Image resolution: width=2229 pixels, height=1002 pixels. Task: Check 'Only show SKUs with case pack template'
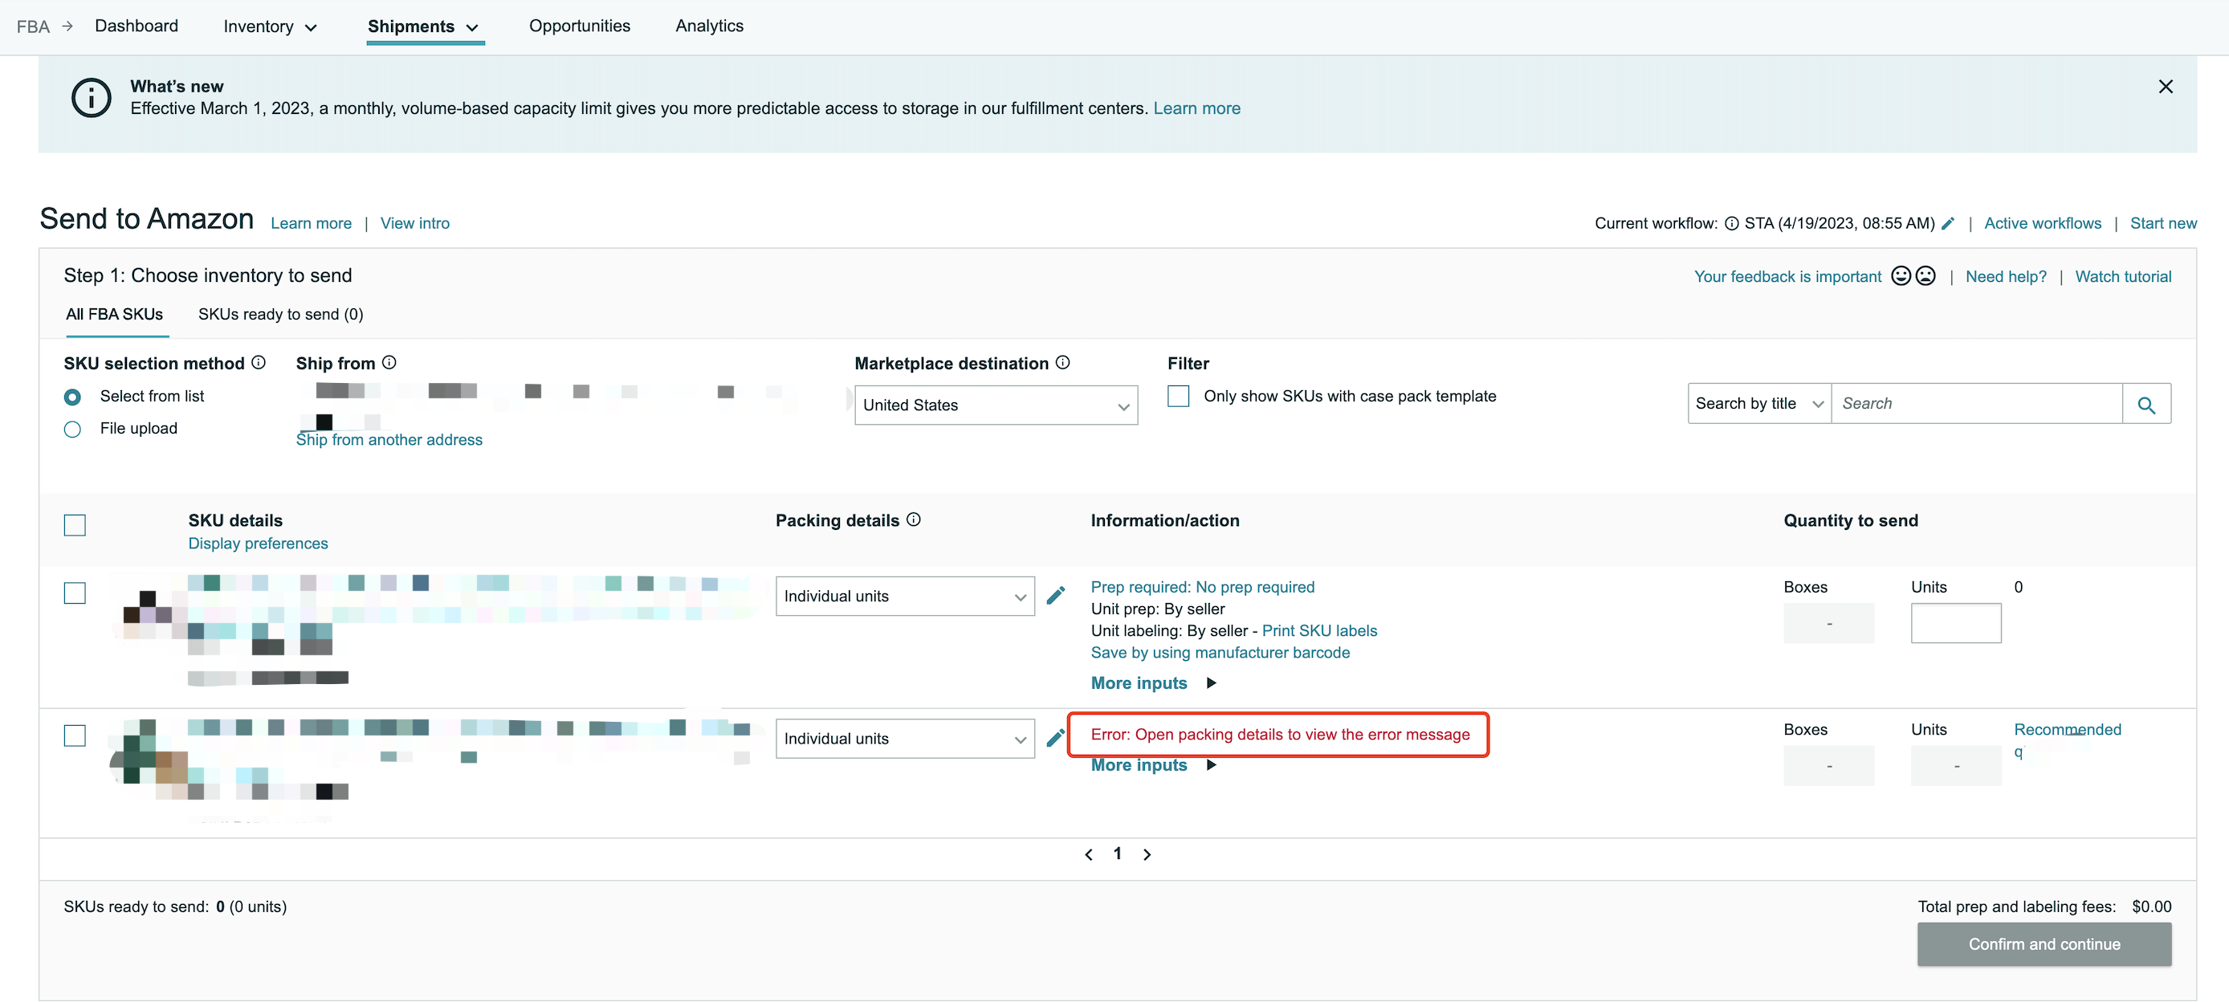[1179, 397]
